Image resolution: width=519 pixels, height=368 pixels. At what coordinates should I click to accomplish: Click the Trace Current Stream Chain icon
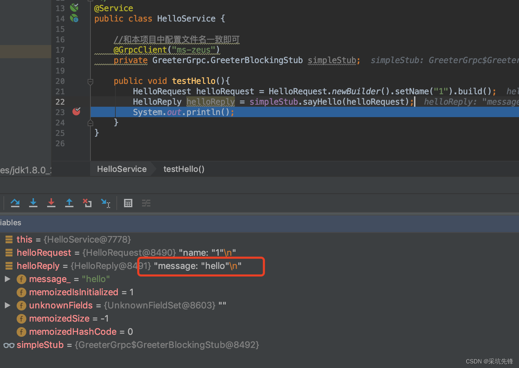click(146, 203)
